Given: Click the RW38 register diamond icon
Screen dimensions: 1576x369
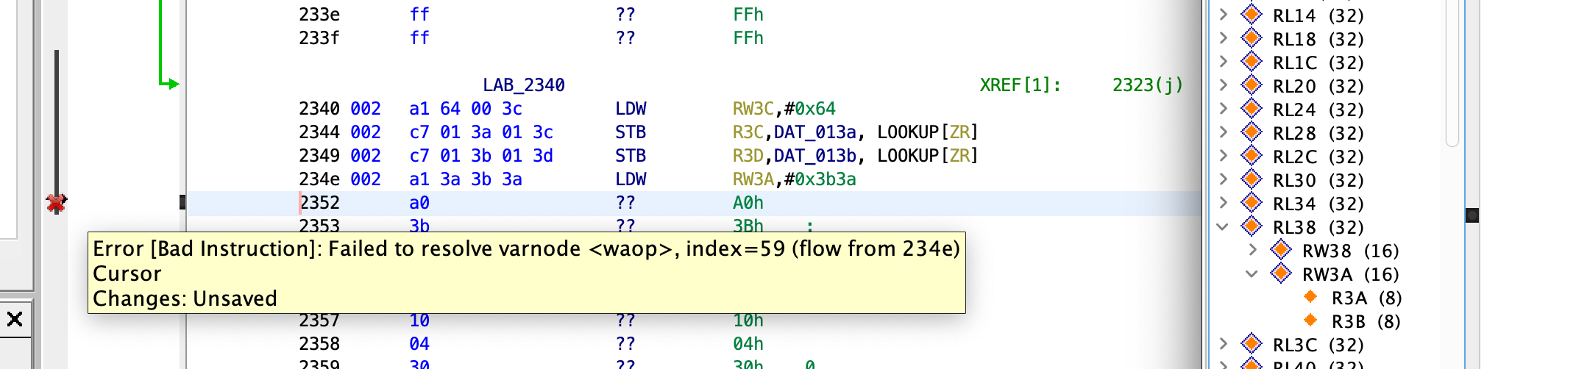Looking at the screenshot, I should (1280, 250).
